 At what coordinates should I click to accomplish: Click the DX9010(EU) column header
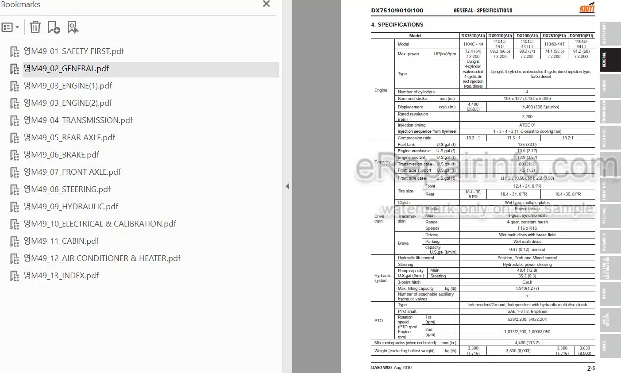581,36
